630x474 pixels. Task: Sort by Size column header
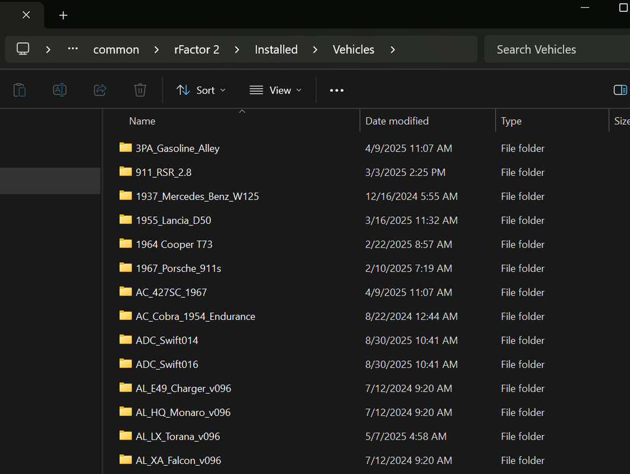pos(622,121)
